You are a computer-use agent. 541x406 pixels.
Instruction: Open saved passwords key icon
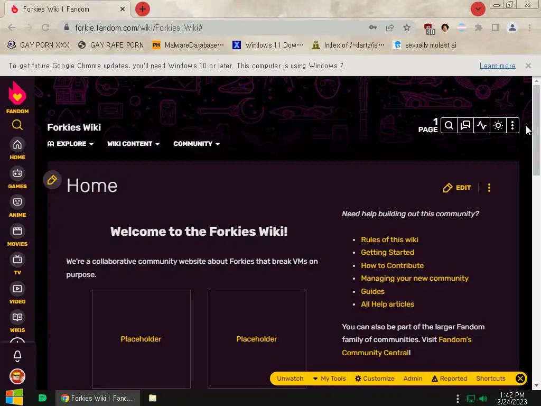click(373, 27)
